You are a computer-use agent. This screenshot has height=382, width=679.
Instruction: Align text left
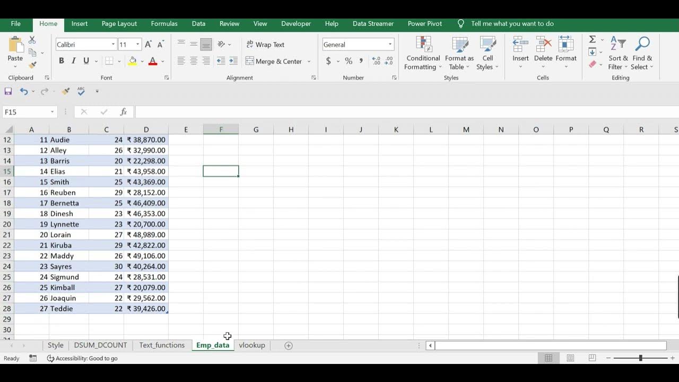point(181,61)
